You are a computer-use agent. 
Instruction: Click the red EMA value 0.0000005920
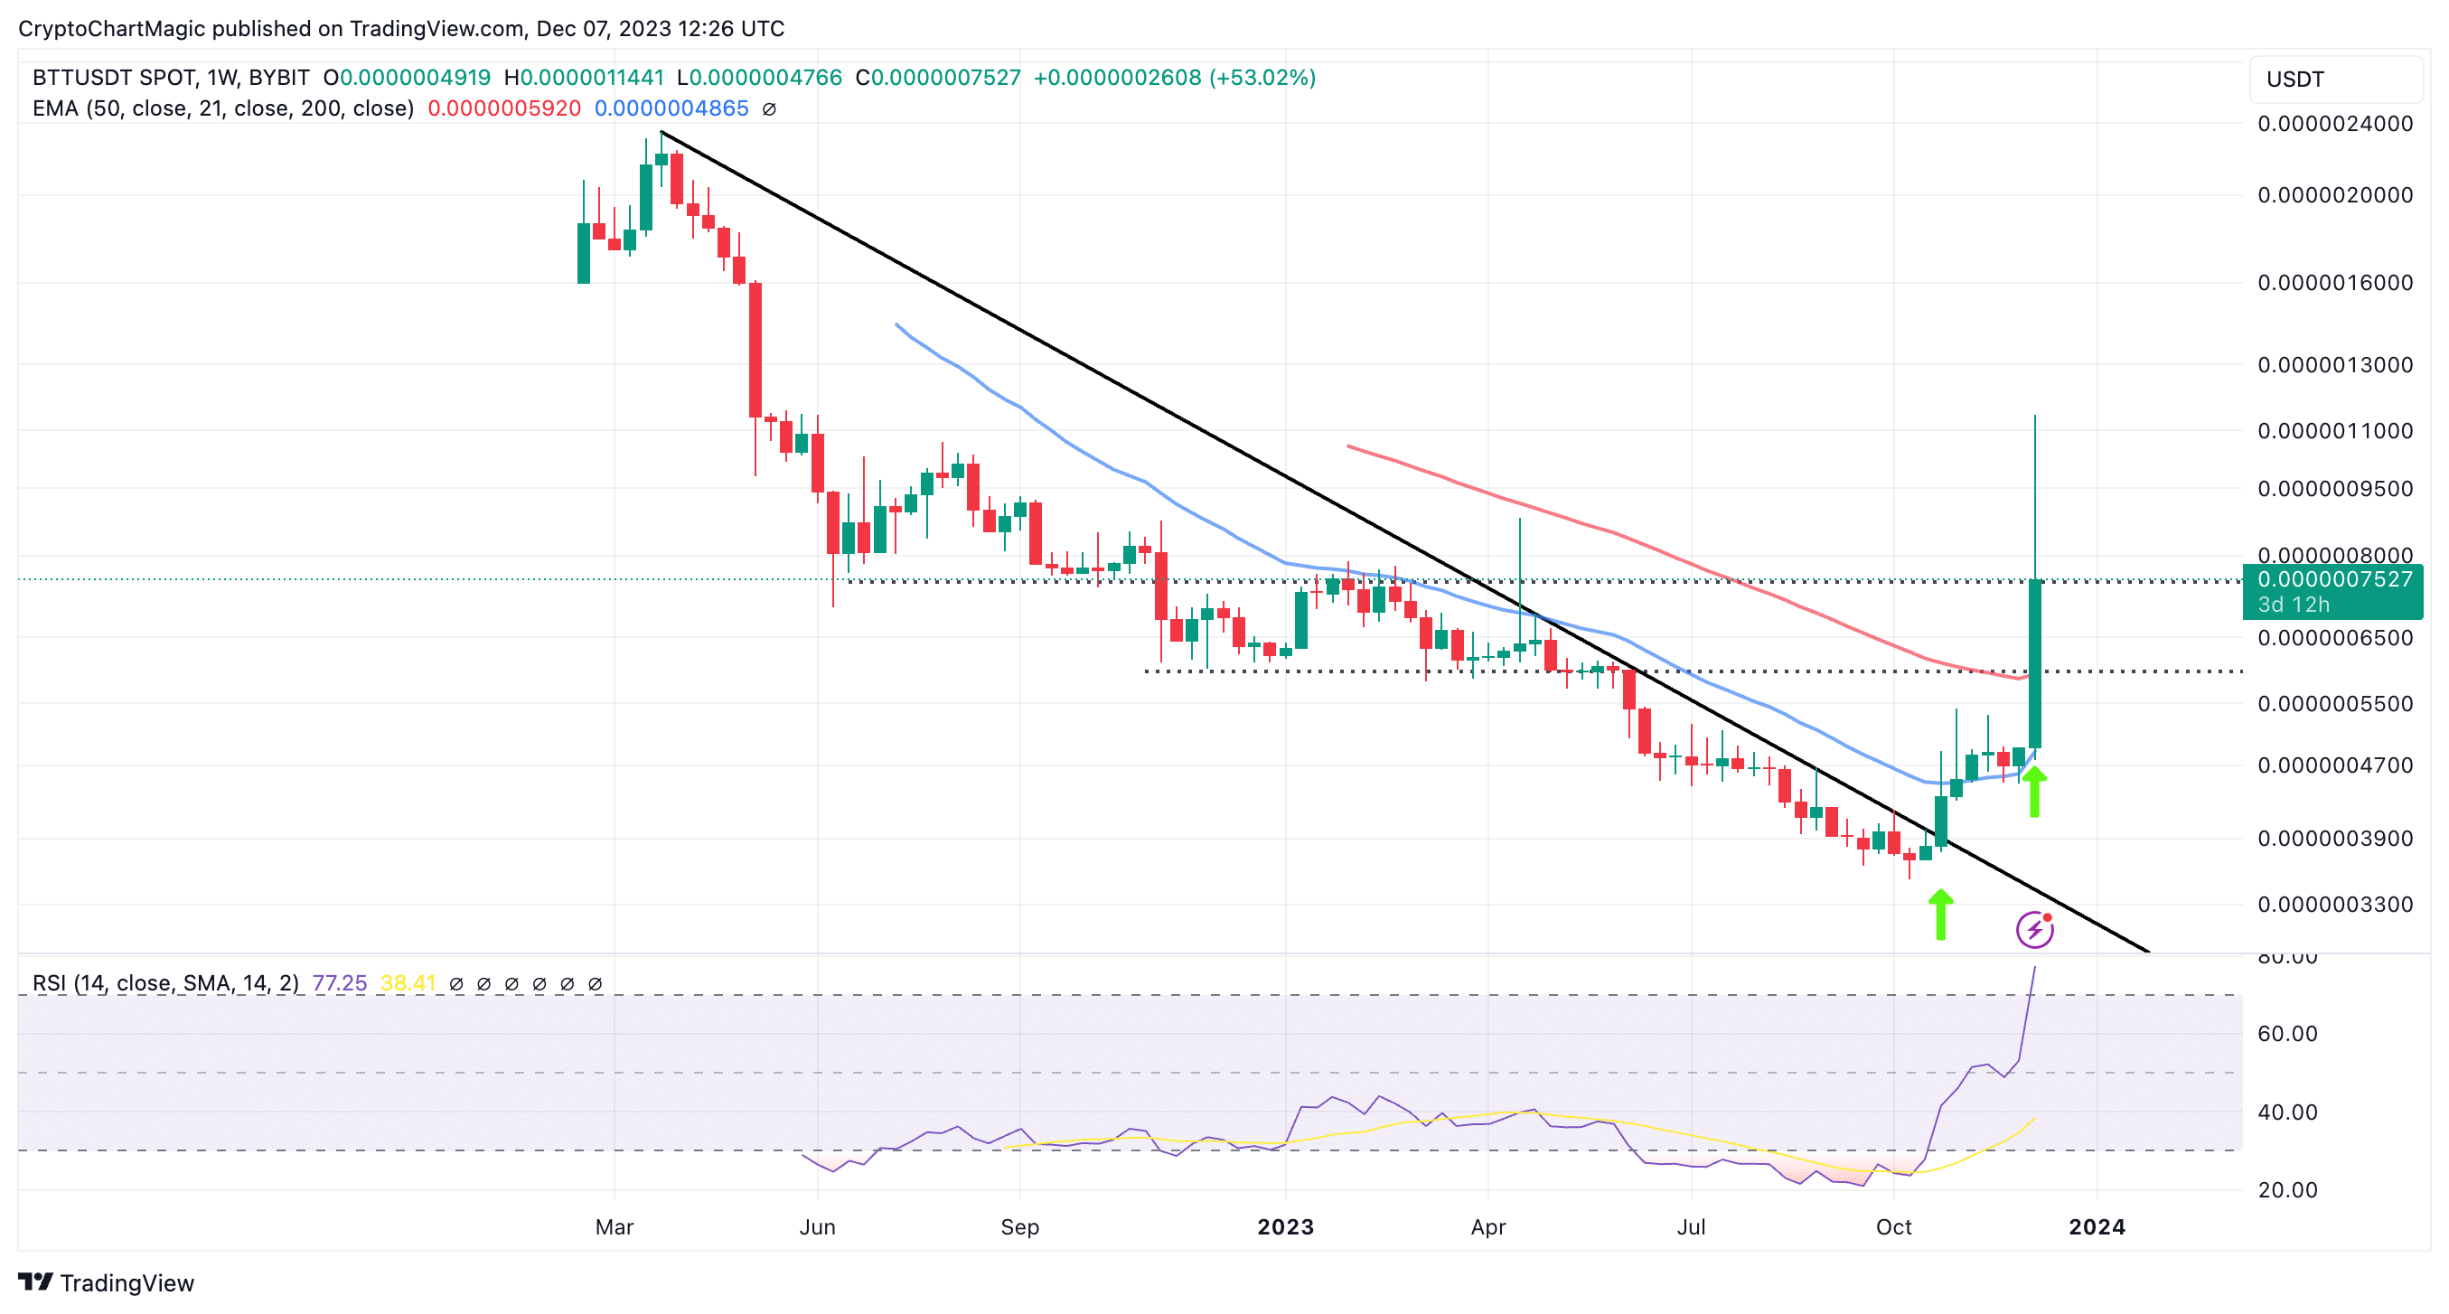[x=504, y=108]
